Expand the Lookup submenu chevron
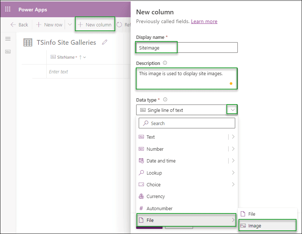Screen dimensions: 302x234 pos(233,173)
